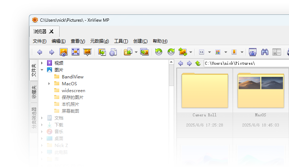Open the 文件(F) menu
This screenshot has height=168, width=289.
click(x=40, y=41)
